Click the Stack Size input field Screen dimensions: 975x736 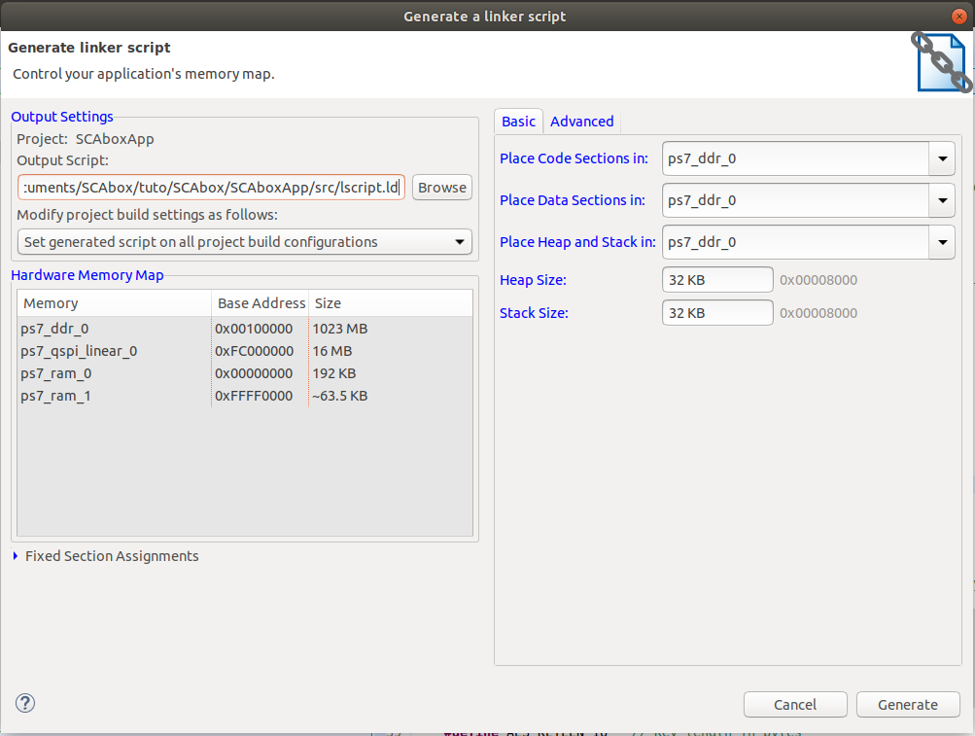[x=717, y=313]
